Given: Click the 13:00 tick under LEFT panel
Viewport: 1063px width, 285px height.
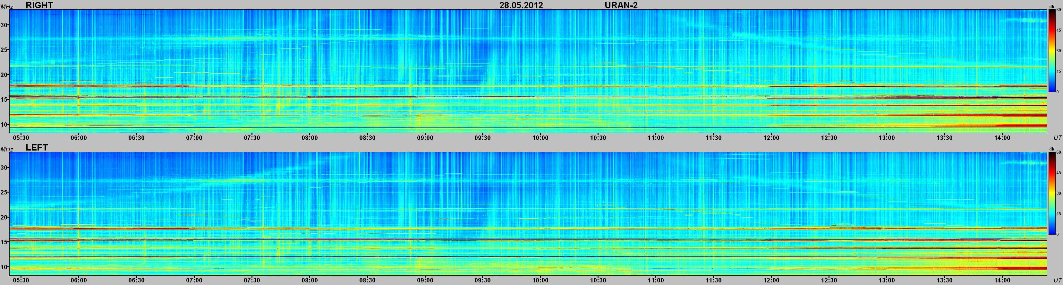Looking at the screenshot, I should coord(886,280).
